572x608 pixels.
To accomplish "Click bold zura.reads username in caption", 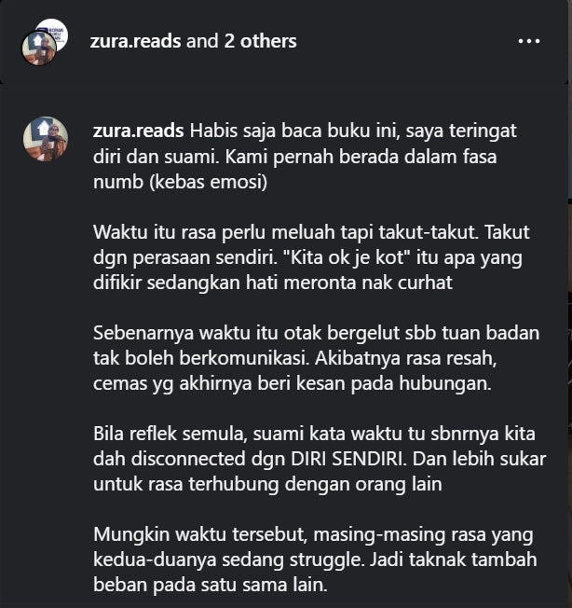I will (x=138, y=131).
